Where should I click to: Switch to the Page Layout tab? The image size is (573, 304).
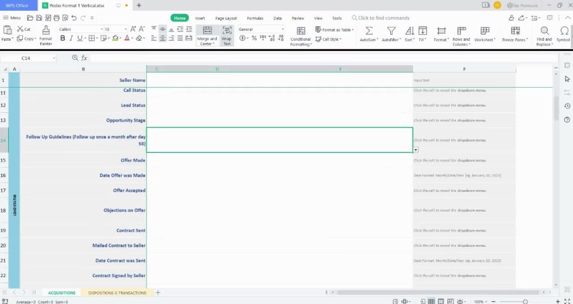click(x=226, y=18)
